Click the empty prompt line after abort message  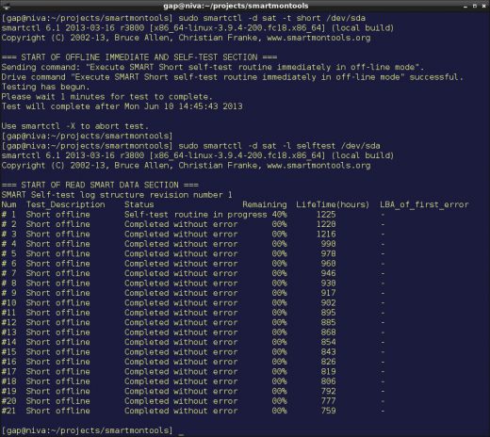tap(87, 136)
